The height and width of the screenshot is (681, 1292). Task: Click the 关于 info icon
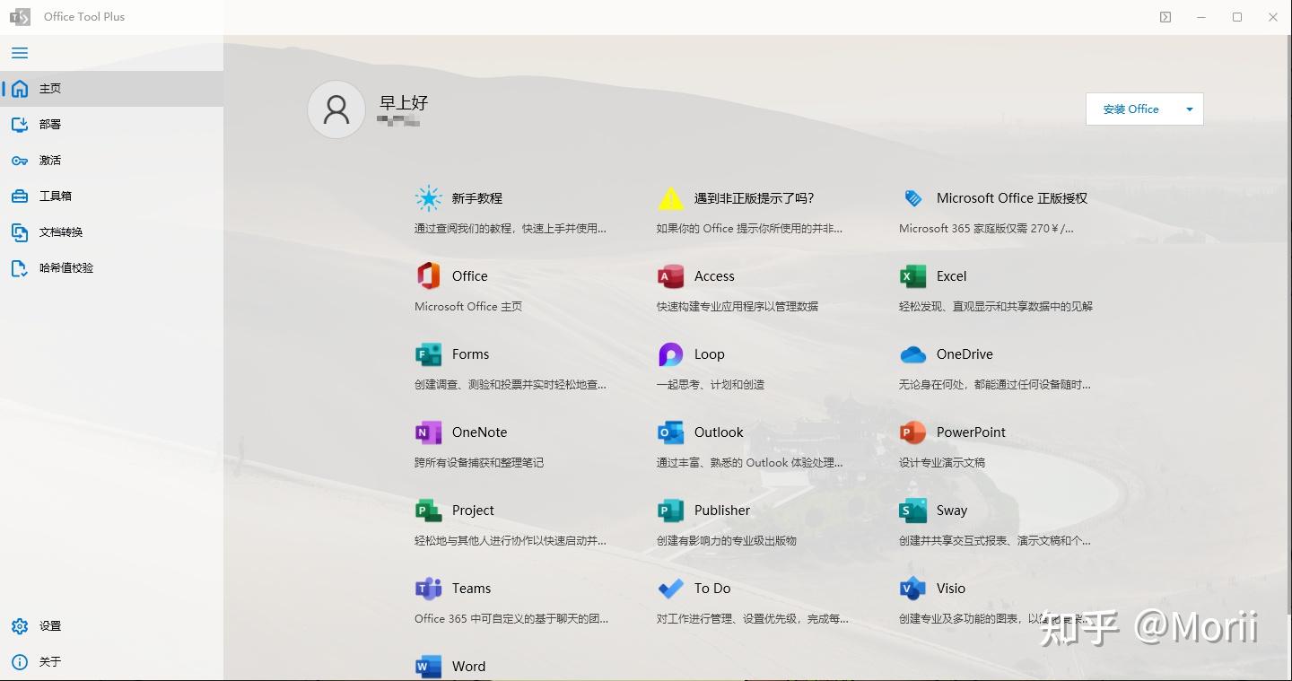[20, 662]
